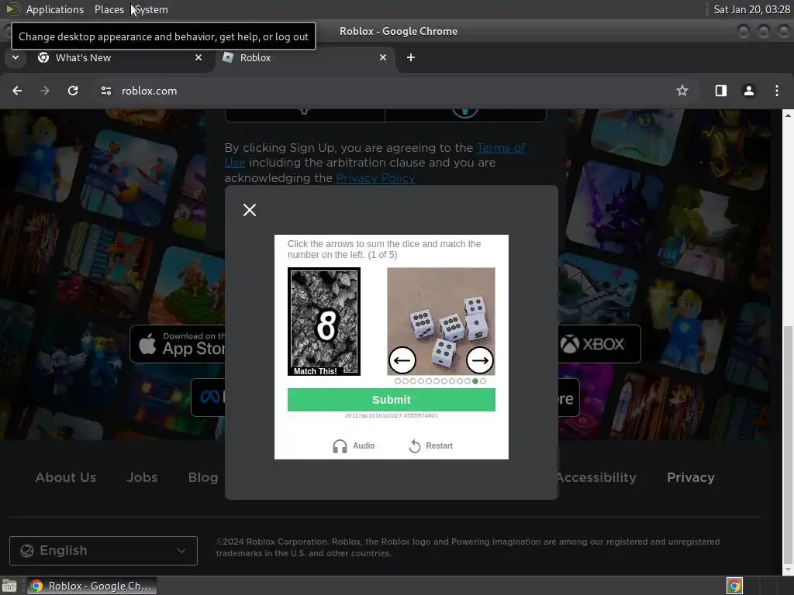Click the Meta Quest badge
Viewport: 794px width, 595px height.
click(208, 397)
